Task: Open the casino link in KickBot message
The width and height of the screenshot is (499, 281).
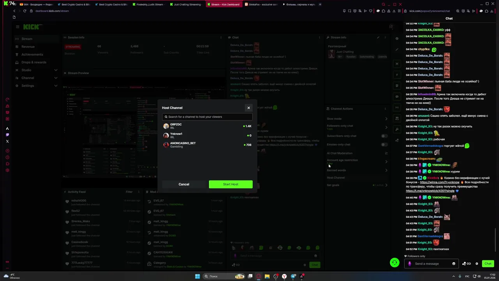Action: [x=440, y=182]
